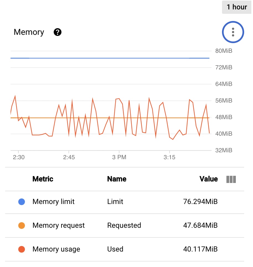Viewport: 253px width, 267px height.
Task: Click the 2:45 time axis label
Action: click(69, 157)
